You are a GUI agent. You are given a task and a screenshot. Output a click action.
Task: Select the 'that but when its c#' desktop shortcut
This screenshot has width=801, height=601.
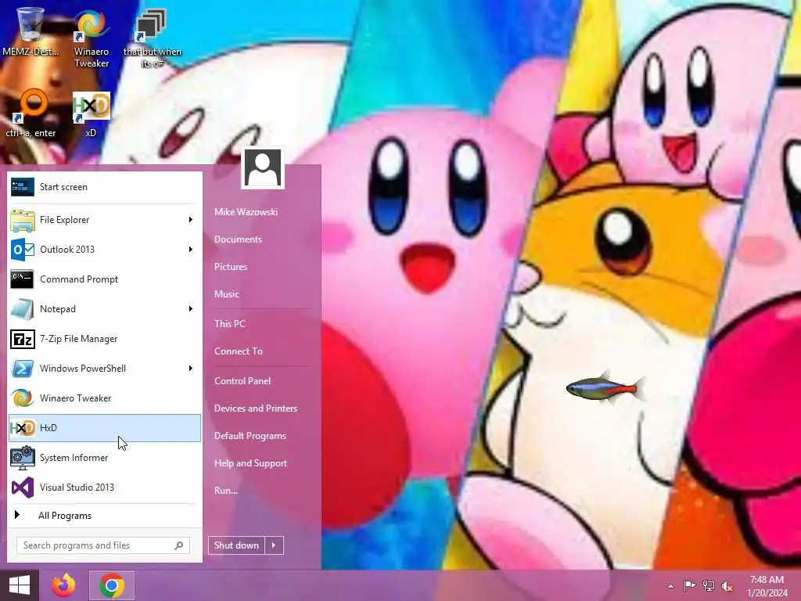tap(152, 38)
